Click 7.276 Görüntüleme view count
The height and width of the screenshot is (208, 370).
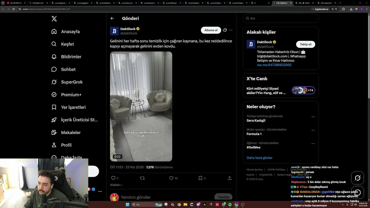[160, 167]
